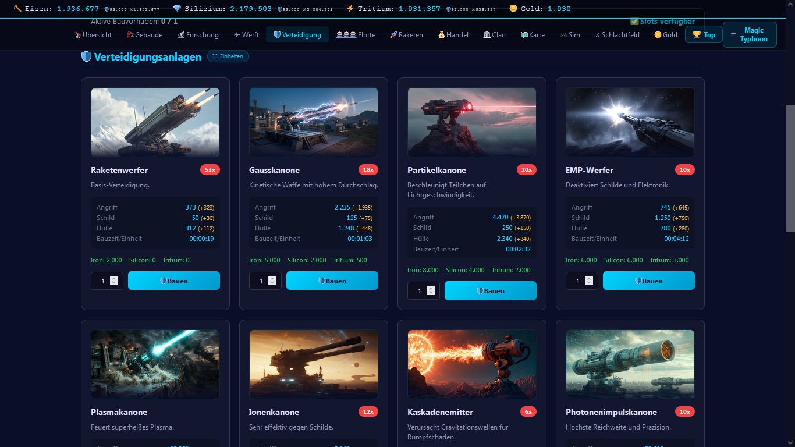Open the Raketenwerfer thumbnail image
This screenshot has width=795, height=447.
(155, 122)
